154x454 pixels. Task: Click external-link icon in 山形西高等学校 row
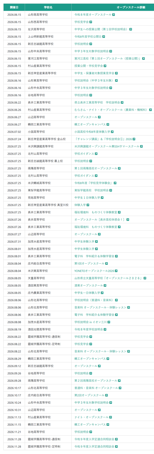pos(91,22)
